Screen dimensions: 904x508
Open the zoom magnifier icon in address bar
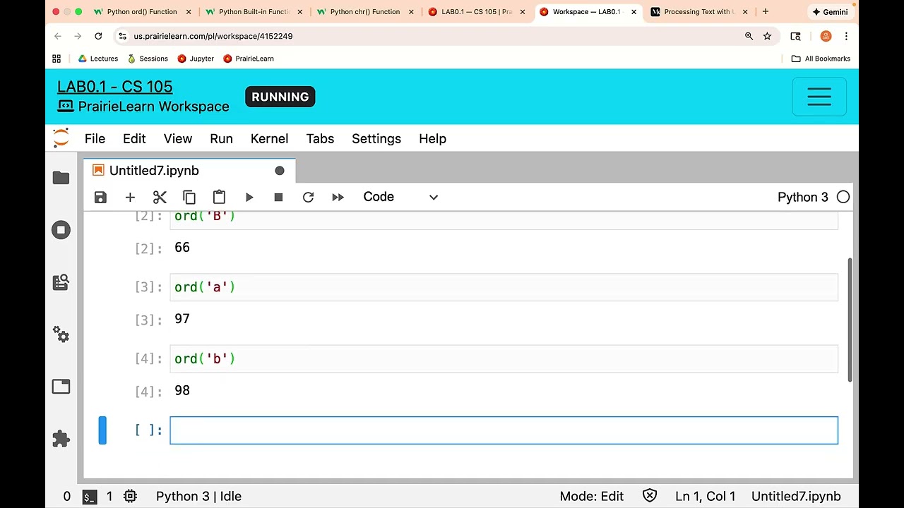[x=749, y=36]
